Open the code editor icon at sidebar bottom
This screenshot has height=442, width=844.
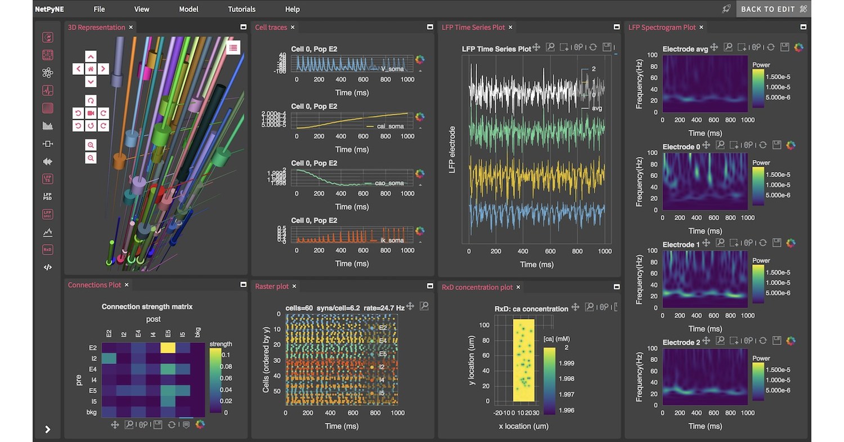[48, 267]
